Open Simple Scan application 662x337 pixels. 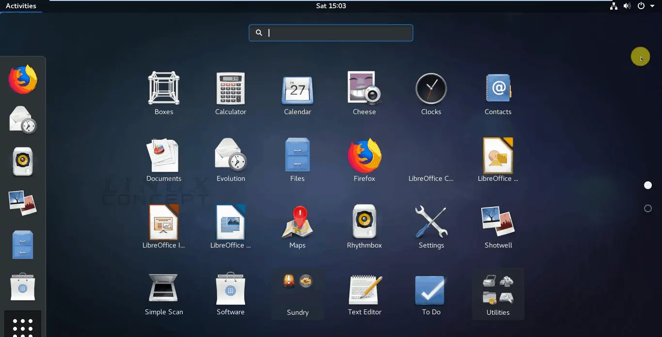click(164, 293)
